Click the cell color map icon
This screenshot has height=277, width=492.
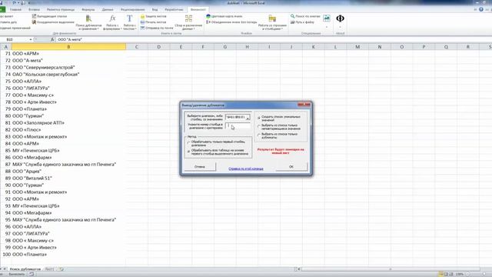coord(208,16)
